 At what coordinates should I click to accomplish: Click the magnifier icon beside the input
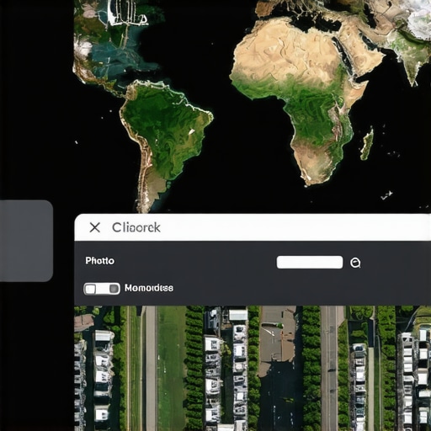pyautogui.click(x=355, y=263)
